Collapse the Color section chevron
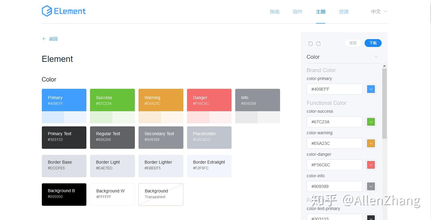This screenshot has width=431, height=220. click(376, 57)
